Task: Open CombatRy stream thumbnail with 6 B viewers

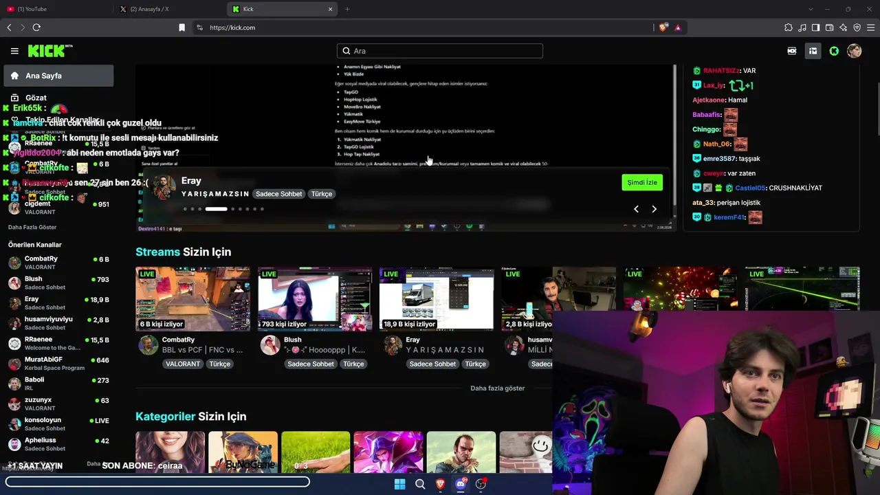Action: point(192,299)
